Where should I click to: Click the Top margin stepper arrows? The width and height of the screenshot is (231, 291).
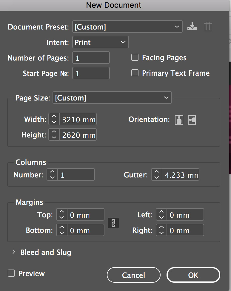tap(62, 215)
